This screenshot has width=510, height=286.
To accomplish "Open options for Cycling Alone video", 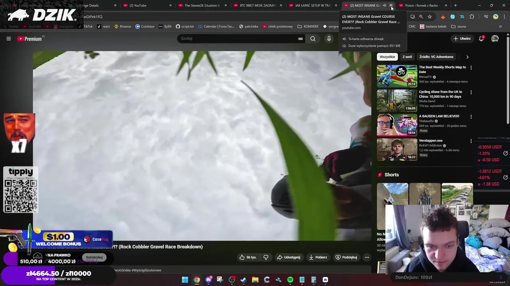I will coord(471,93).
